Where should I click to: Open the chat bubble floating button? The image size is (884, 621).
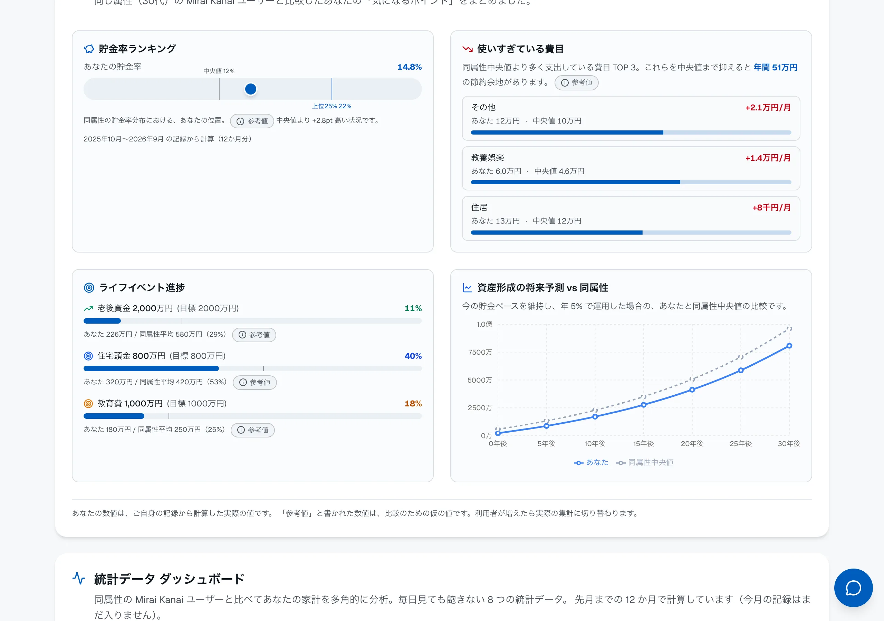coord(853,588)
